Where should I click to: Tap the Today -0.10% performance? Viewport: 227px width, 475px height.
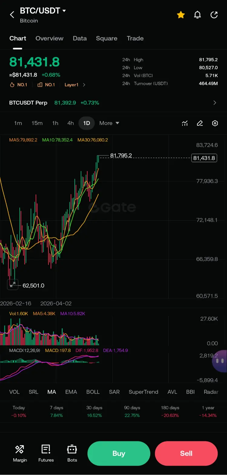(19, 412)
